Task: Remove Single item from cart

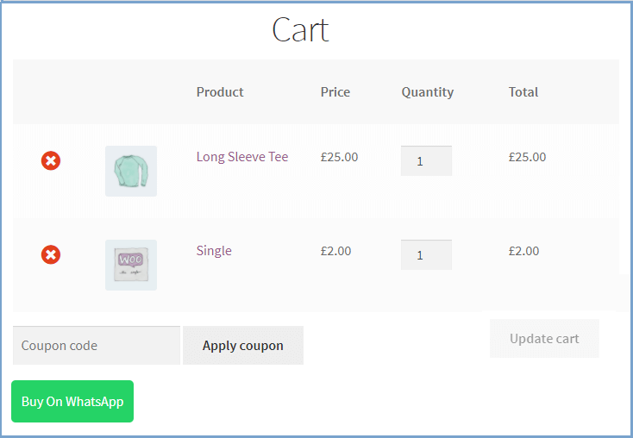Action: point(51,254)
